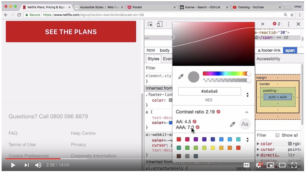This screenshot has height=173, width=306.
Task: Click the AA 4.5 fail indicator
Action: (195, 122)
